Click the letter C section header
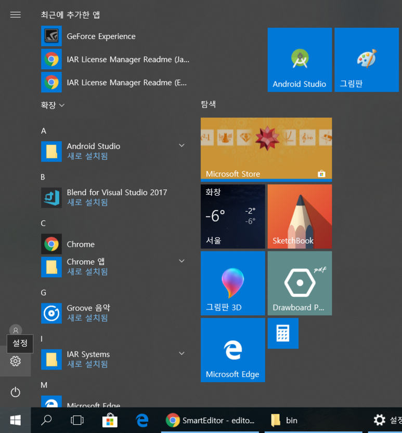 tap(43, 223)
